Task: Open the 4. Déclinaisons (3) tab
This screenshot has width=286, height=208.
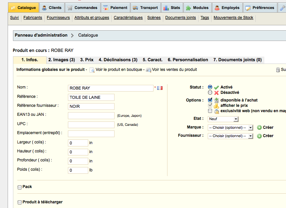Action: (x=118, y=60)
